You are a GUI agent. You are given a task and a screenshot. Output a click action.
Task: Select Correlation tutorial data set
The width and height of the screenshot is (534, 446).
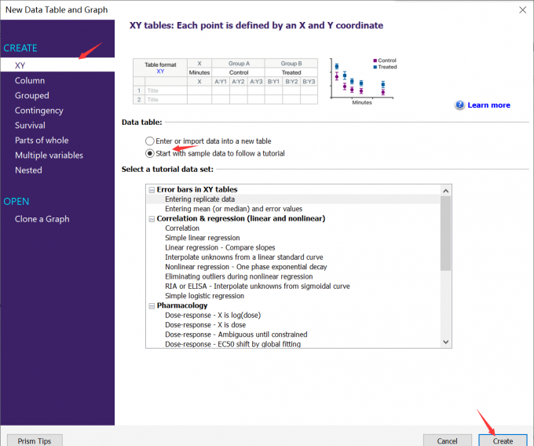point(182,228)
